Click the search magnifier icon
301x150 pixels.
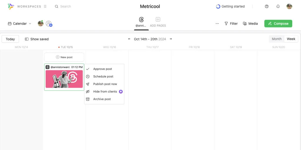coord(56,6)
